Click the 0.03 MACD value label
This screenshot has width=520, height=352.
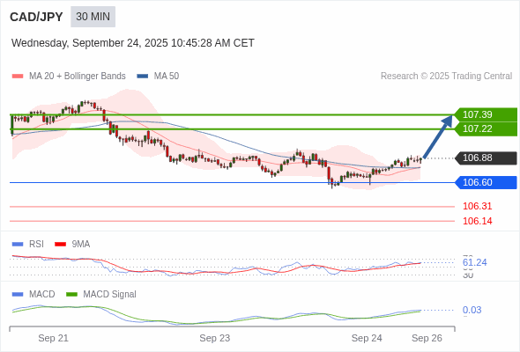pyautogui.click(x=472, y=310)
